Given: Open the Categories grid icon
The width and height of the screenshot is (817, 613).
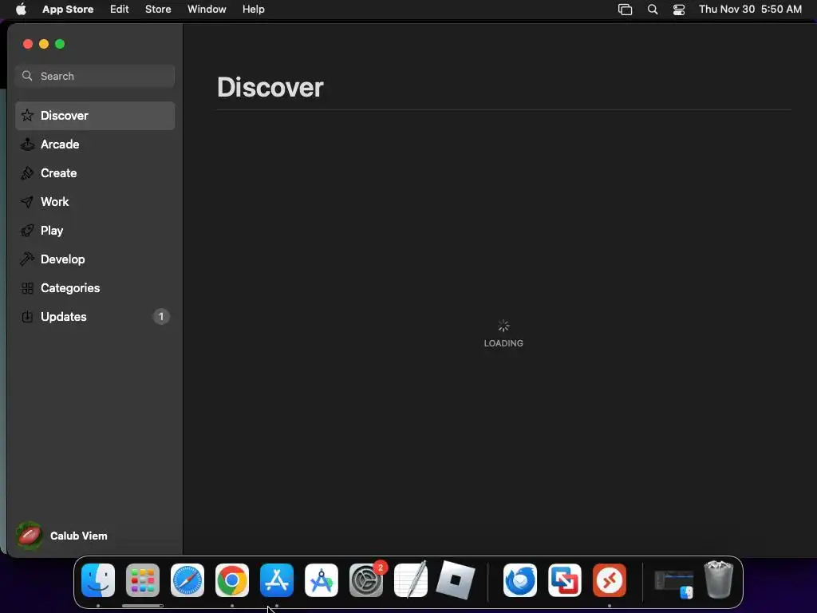Looking at the screenshot, I should [x=28, y=287].
